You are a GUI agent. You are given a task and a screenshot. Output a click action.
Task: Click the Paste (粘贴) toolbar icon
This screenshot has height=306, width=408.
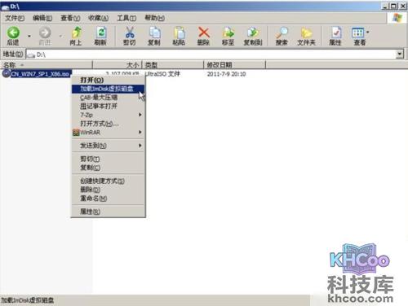pos(179,33)
